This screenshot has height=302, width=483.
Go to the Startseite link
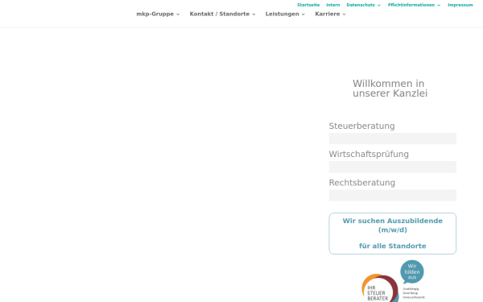[308, 5]
